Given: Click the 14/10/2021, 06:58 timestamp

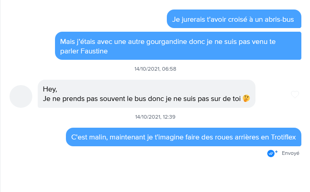Looking at the screenshot, I should (155, 69).
